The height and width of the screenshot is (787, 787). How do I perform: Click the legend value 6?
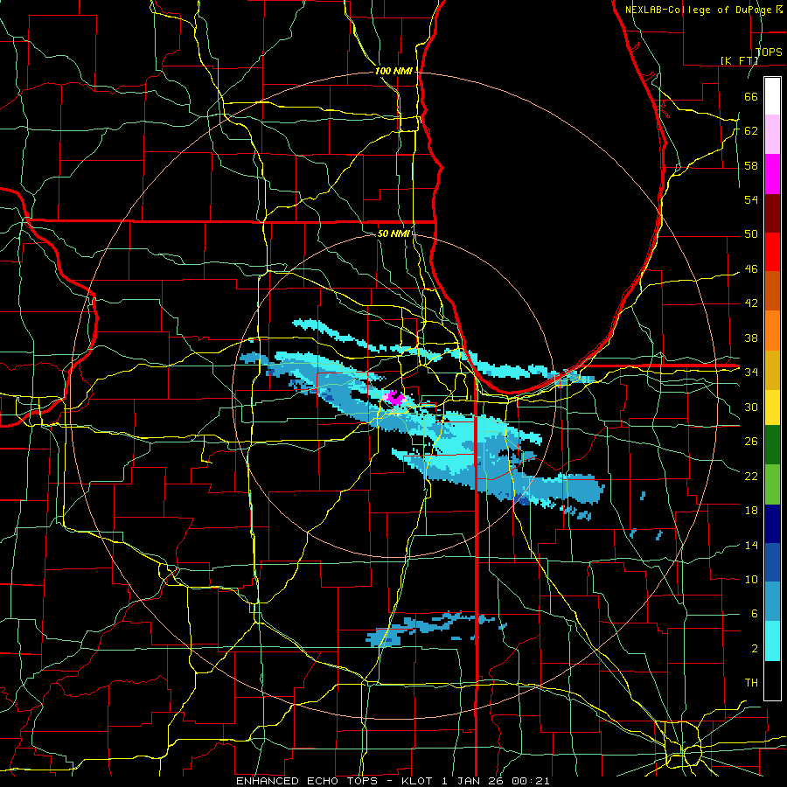(755, 613)
